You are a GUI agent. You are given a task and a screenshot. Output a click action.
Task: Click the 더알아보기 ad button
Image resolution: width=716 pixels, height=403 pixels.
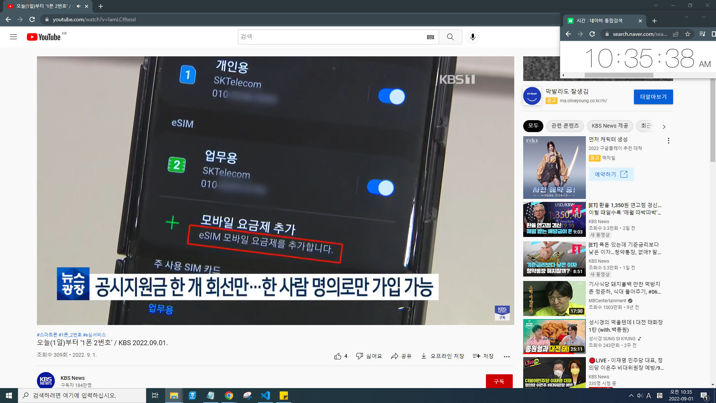point(653,97)
